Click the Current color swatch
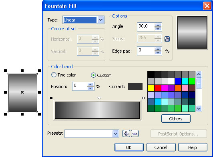 point(135,86)
